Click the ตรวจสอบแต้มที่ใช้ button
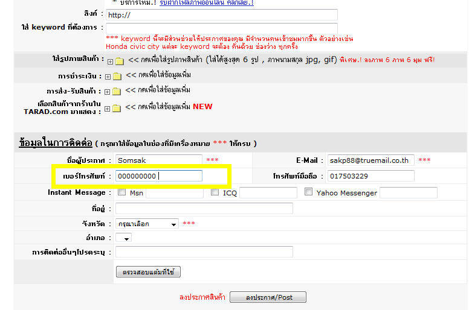This screenshot has height=310, width=469. tap(148, 273)
